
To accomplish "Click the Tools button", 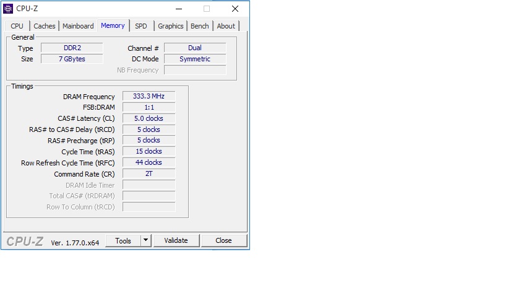I will [x=123, y=240].
